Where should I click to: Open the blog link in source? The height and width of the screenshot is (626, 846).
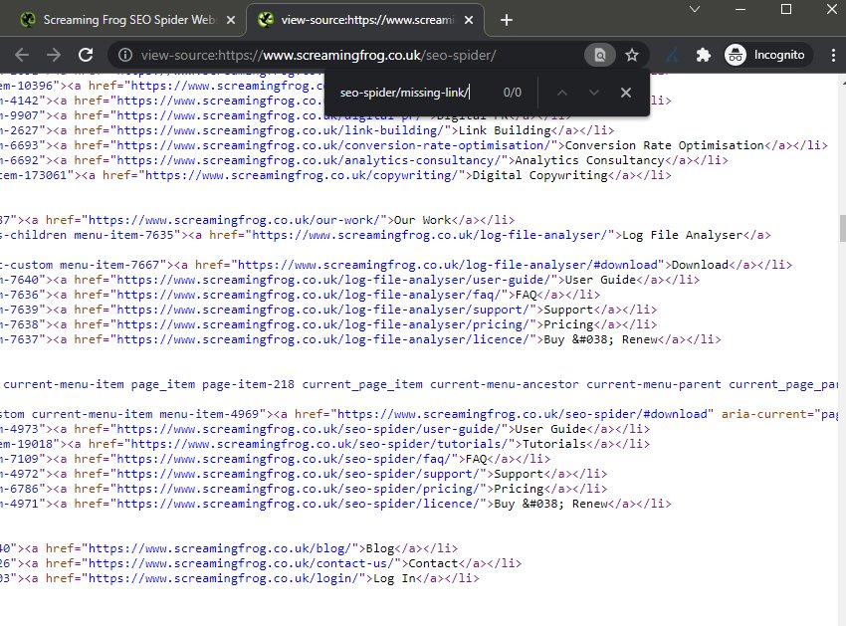click(x=220, y=548)
